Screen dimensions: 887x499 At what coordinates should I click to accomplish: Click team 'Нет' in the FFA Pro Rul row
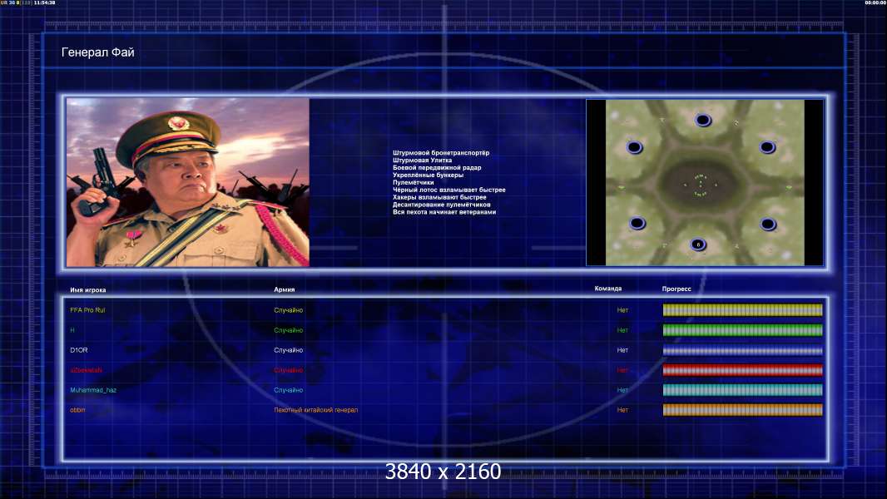(622, 310)
